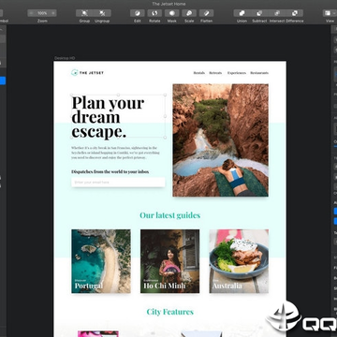
Task: Select the Rotate tool icon
Action: tap(154, 13)
